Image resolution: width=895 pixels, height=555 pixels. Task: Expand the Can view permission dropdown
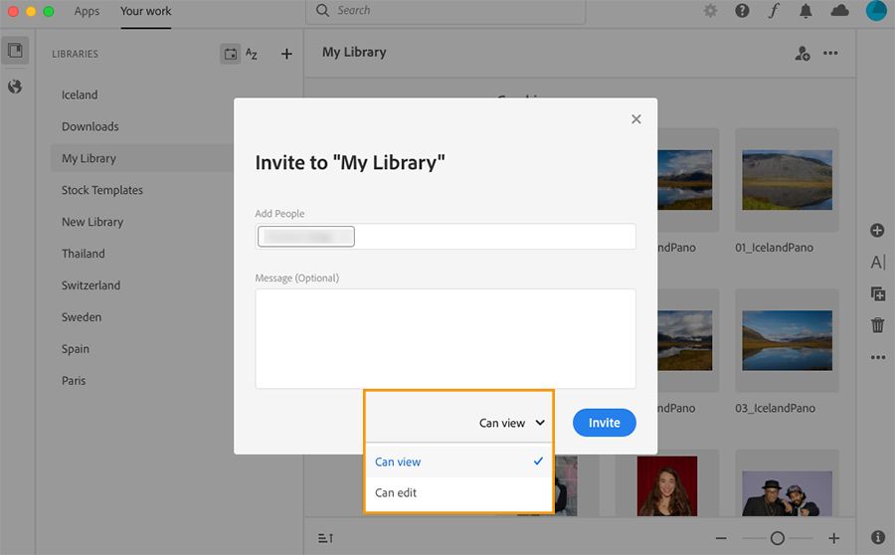click(512, 423)
